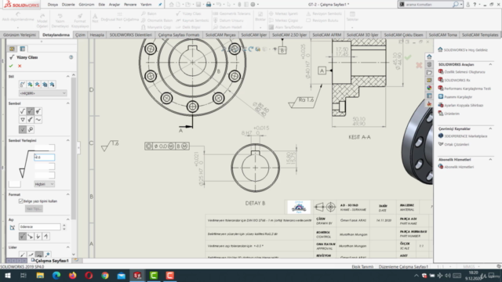Open the Dosya menu
Image resolution: width=502 pixels, height=282 pixels.
[53, 5]
